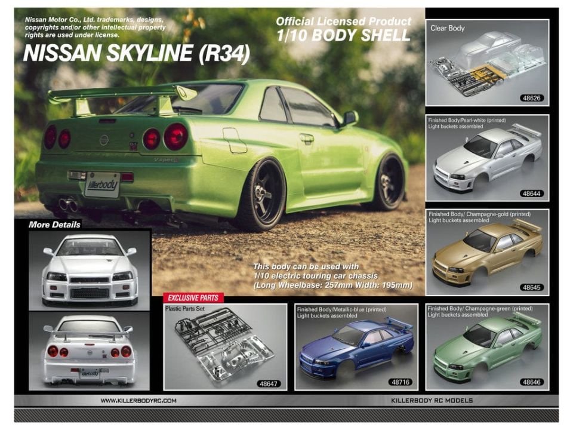Image resolution: width=573 pixels, height=430 pixels.
Task: Open the WWW.KILLERBODYRC.COM link
Action: click(138, 400)
